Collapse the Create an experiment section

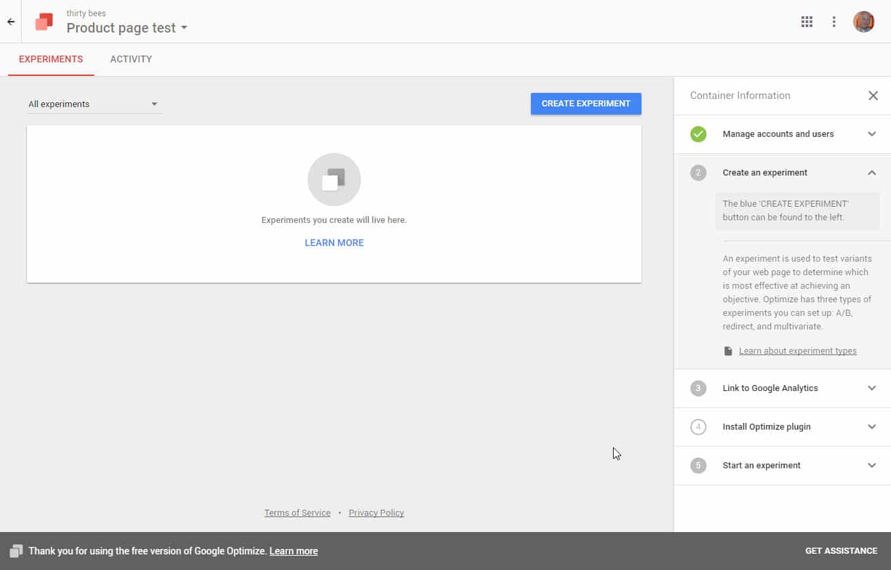pos(783,173)
